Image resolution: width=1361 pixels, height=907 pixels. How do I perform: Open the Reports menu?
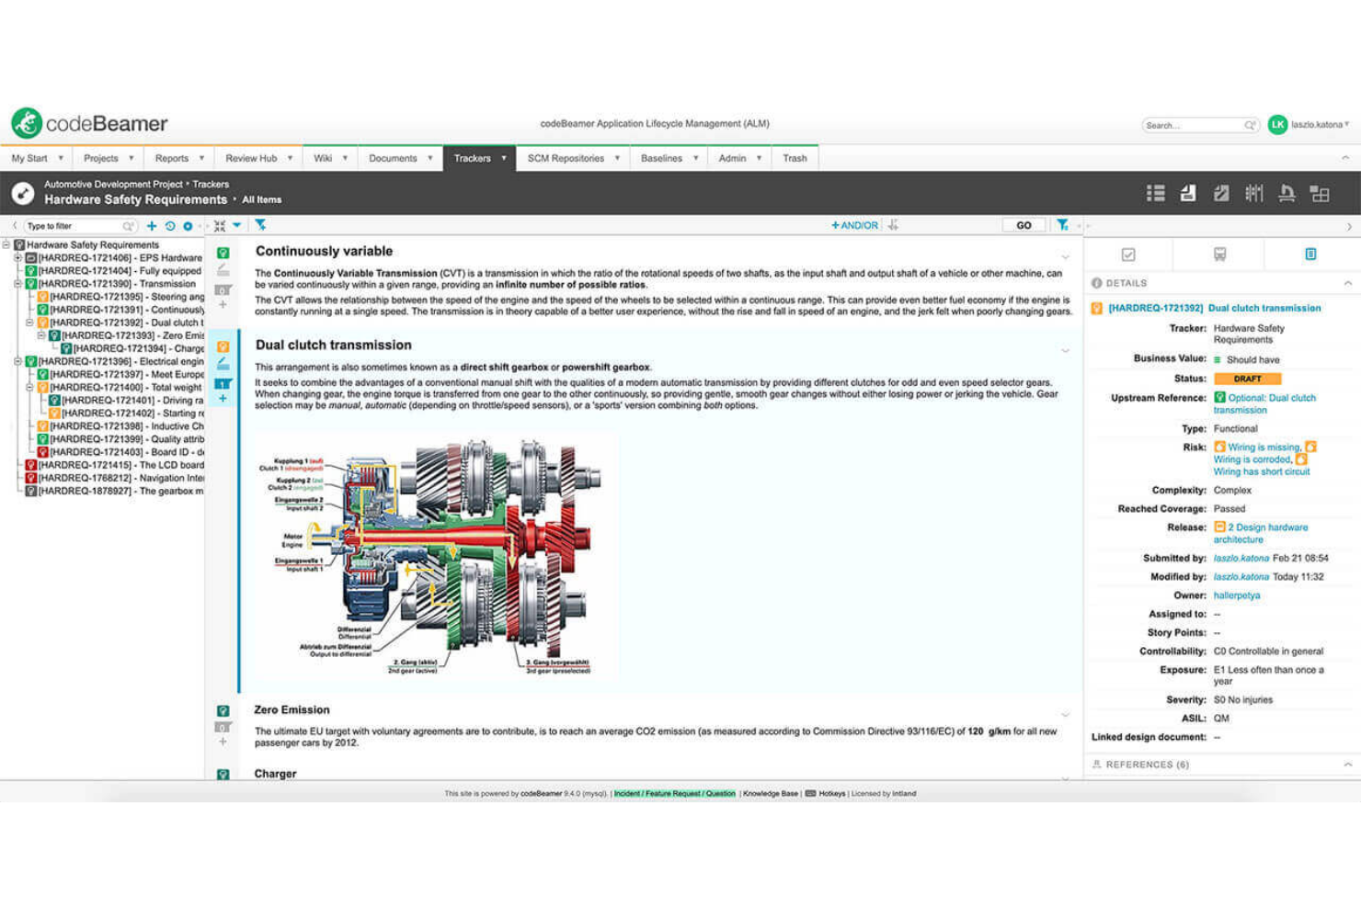pyautogui.click(x=179, y=158)
